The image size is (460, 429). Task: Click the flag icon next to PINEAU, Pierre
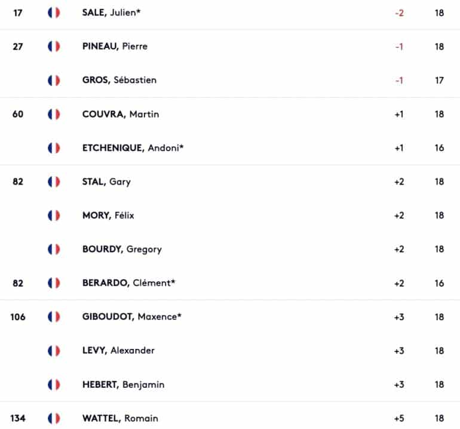point(54,47)
